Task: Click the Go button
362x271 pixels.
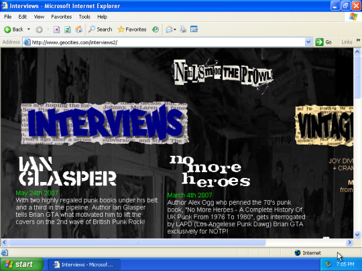Action: click(x=324, y=42)
